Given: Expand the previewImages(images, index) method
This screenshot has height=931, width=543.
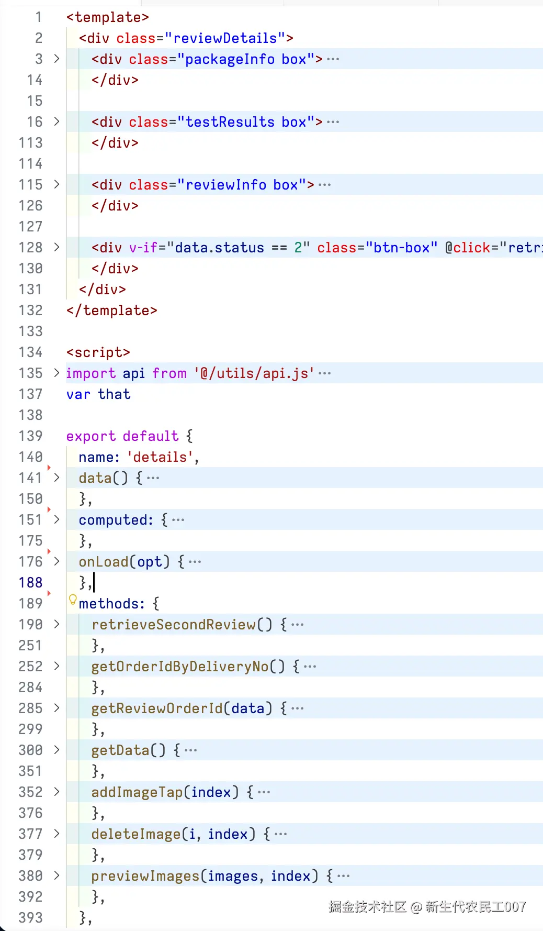Looking at the screenshot, I should point(56,875).
